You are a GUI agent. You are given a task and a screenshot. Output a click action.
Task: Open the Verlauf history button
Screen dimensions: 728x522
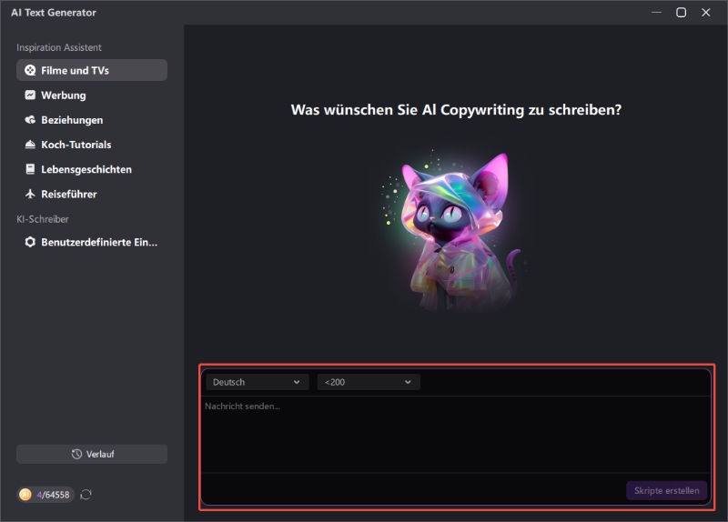coord(92,455)
